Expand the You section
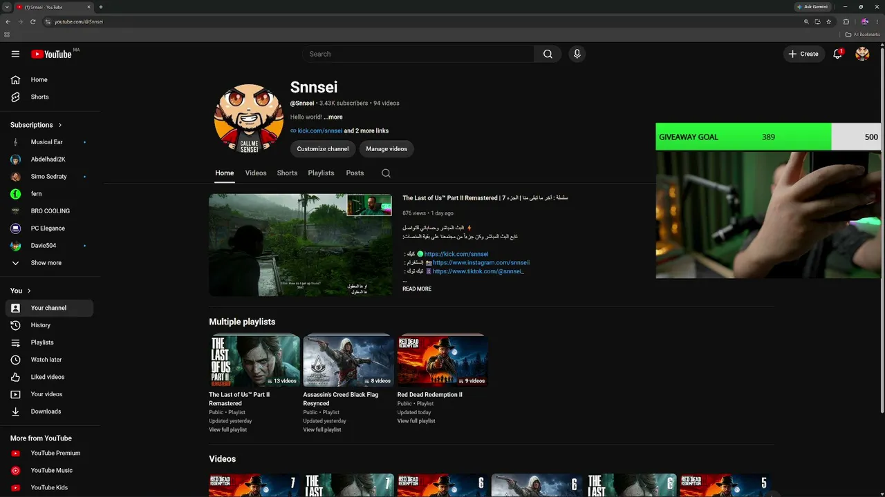 pyautogui.click(x=21, y=291)
